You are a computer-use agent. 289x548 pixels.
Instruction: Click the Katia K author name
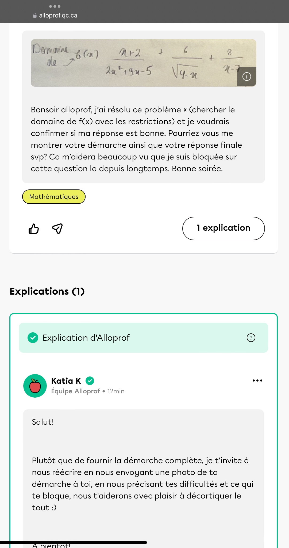66,380
